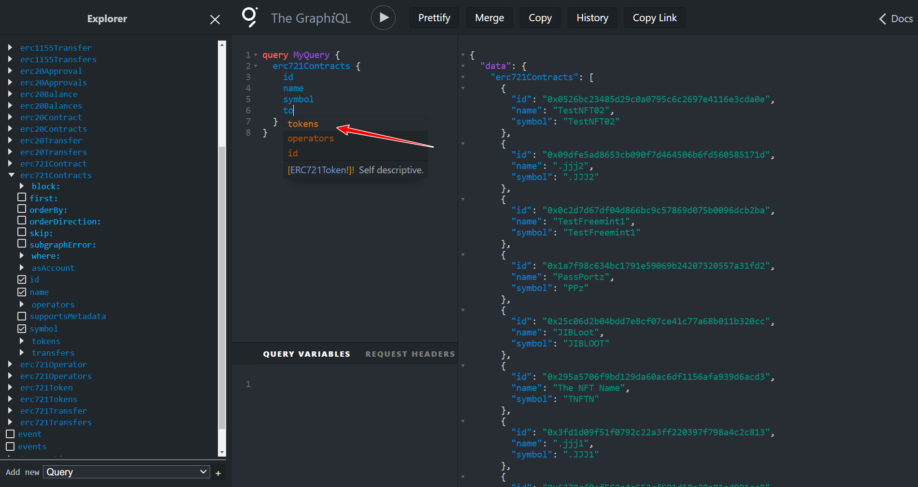Uncheck the symbol field checkbox

[22, 329]
